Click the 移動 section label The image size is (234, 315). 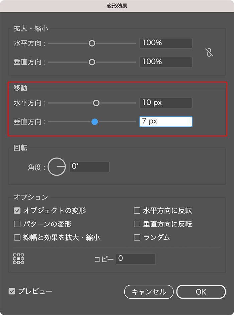tap(20, 88)
